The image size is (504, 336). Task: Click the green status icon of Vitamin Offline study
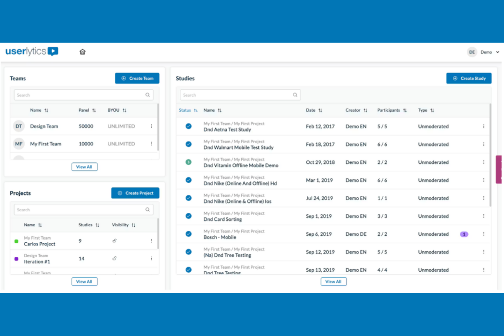pos(188,162)
